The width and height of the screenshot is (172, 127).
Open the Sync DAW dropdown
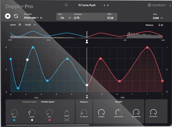pos(158,18)
